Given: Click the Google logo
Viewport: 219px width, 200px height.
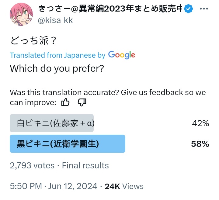Looking at the screenshot, I should click(x=122, y=55).
